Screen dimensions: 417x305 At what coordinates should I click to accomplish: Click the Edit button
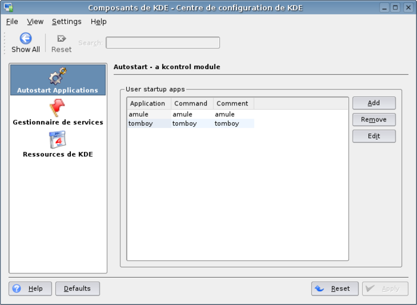374,136
